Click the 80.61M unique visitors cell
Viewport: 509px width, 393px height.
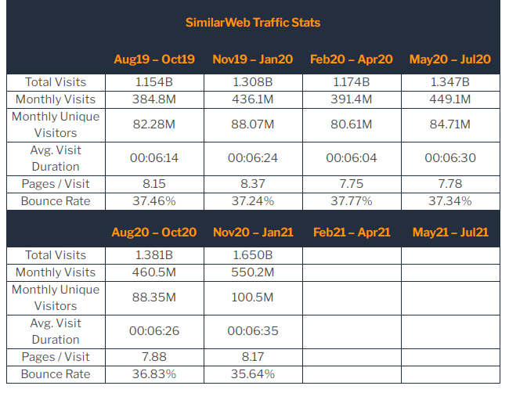tap(352, 124)
